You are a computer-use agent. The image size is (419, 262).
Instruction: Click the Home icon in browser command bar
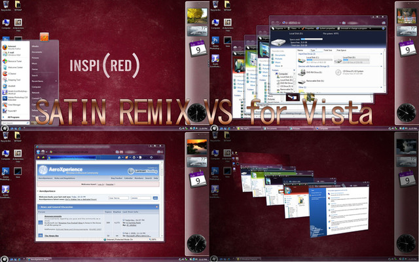119,157
